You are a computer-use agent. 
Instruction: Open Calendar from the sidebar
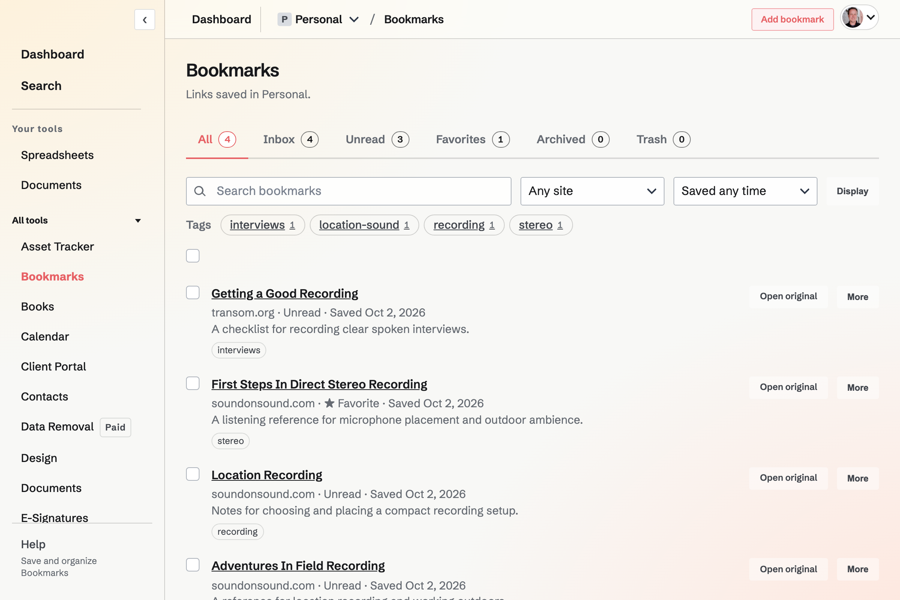click(x=45, y=337)
